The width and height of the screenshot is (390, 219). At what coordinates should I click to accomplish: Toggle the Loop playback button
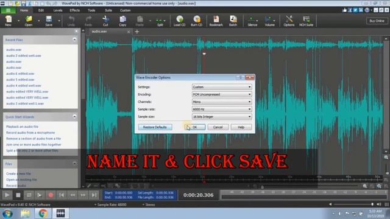(29, 195)
